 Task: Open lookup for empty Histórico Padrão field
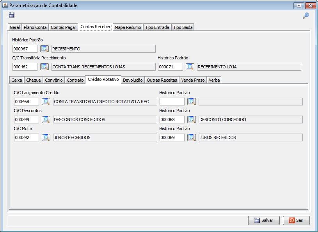[192, 102]
